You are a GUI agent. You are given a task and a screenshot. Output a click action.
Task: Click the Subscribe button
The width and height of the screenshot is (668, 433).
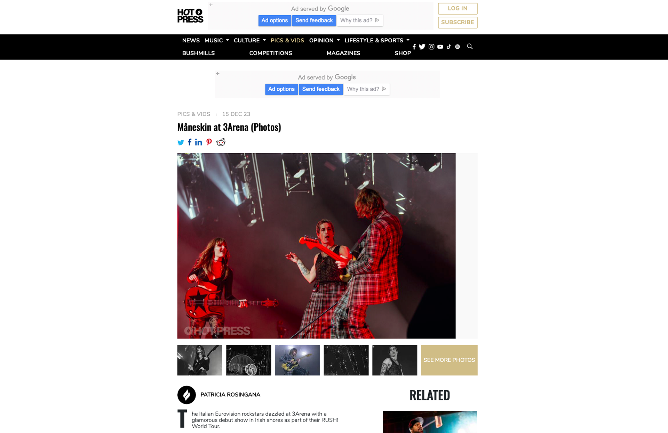458,22
